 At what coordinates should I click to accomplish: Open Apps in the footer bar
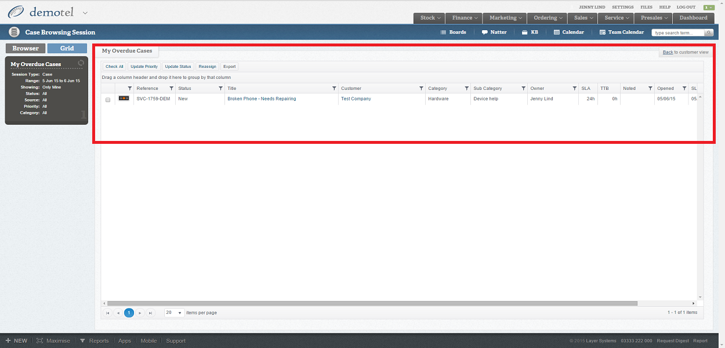pyautogui.click(x=125, y=340)
